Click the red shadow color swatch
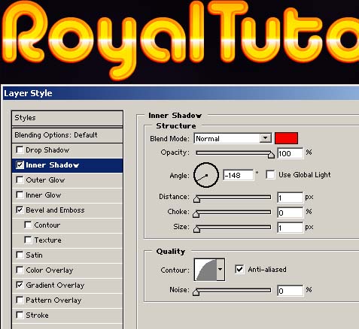Viewport: 359px width, 329px height. (x=286, y=138)
